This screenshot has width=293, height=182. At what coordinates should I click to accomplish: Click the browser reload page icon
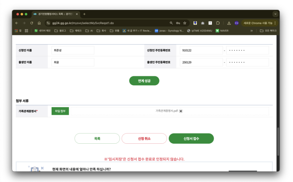[x=32, y=23]
